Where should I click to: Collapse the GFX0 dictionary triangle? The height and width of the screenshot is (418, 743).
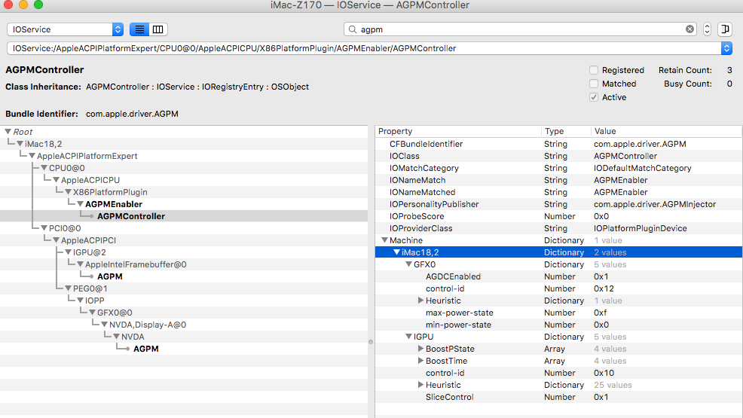[408, 264]
